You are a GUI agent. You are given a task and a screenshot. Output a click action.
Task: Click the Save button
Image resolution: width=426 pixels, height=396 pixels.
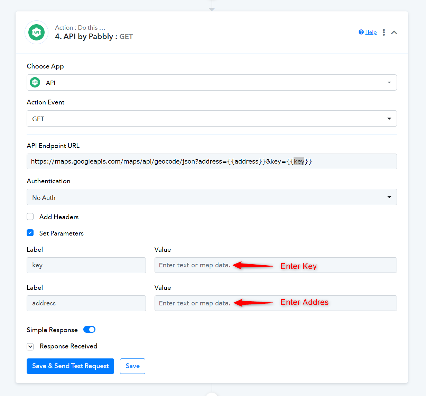coord(132,366)
